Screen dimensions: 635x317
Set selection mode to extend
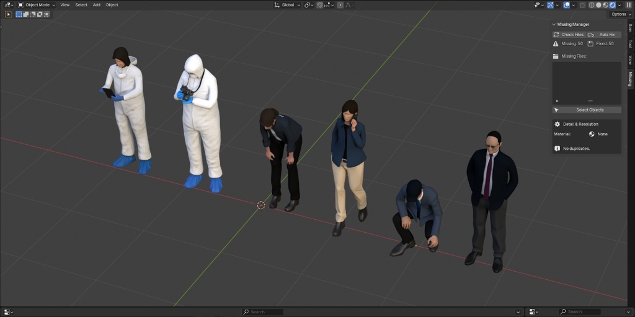[x=26, y=14]
